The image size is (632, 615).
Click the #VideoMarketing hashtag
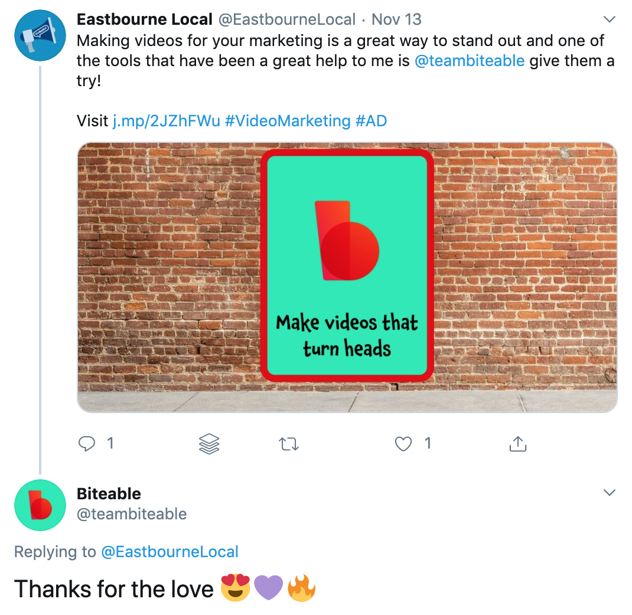pos(288,121)
